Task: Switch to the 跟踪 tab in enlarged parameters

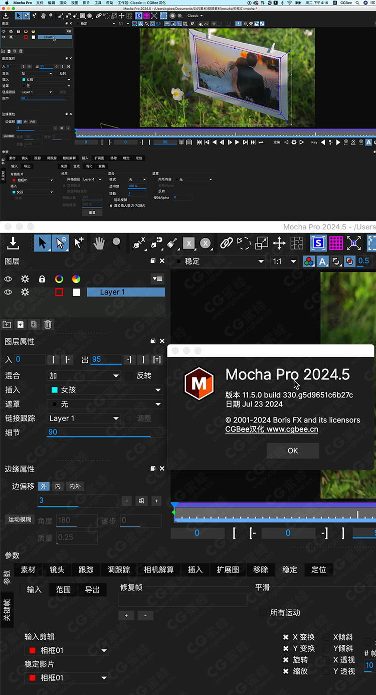Action: pyautogui.click(x=86, y=570)
